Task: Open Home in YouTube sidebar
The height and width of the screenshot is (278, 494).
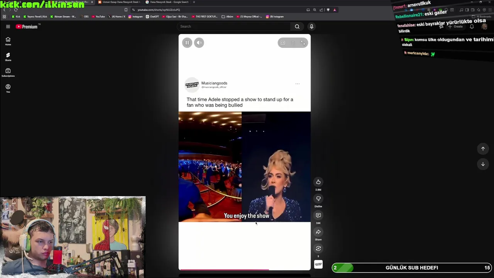Action: coord(8,41)
